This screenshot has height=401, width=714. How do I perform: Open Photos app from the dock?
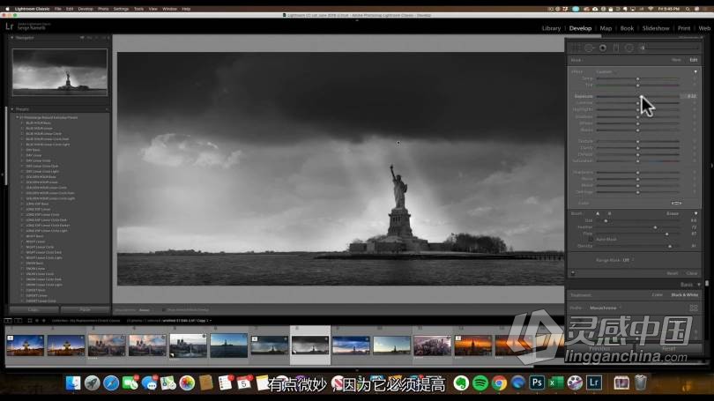click(187, 382)
